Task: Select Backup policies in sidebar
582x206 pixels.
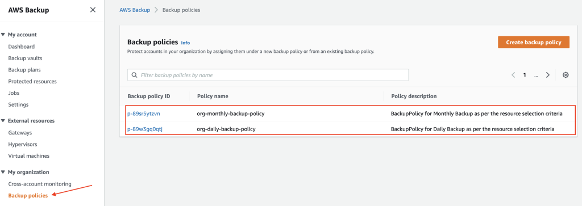Action: 28,196
